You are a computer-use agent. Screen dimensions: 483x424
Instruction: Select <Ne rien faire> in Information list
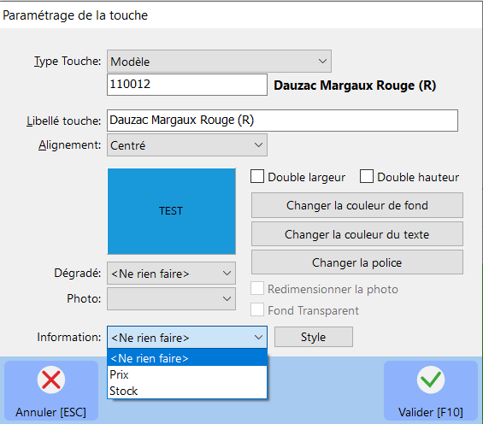(187, 358)
